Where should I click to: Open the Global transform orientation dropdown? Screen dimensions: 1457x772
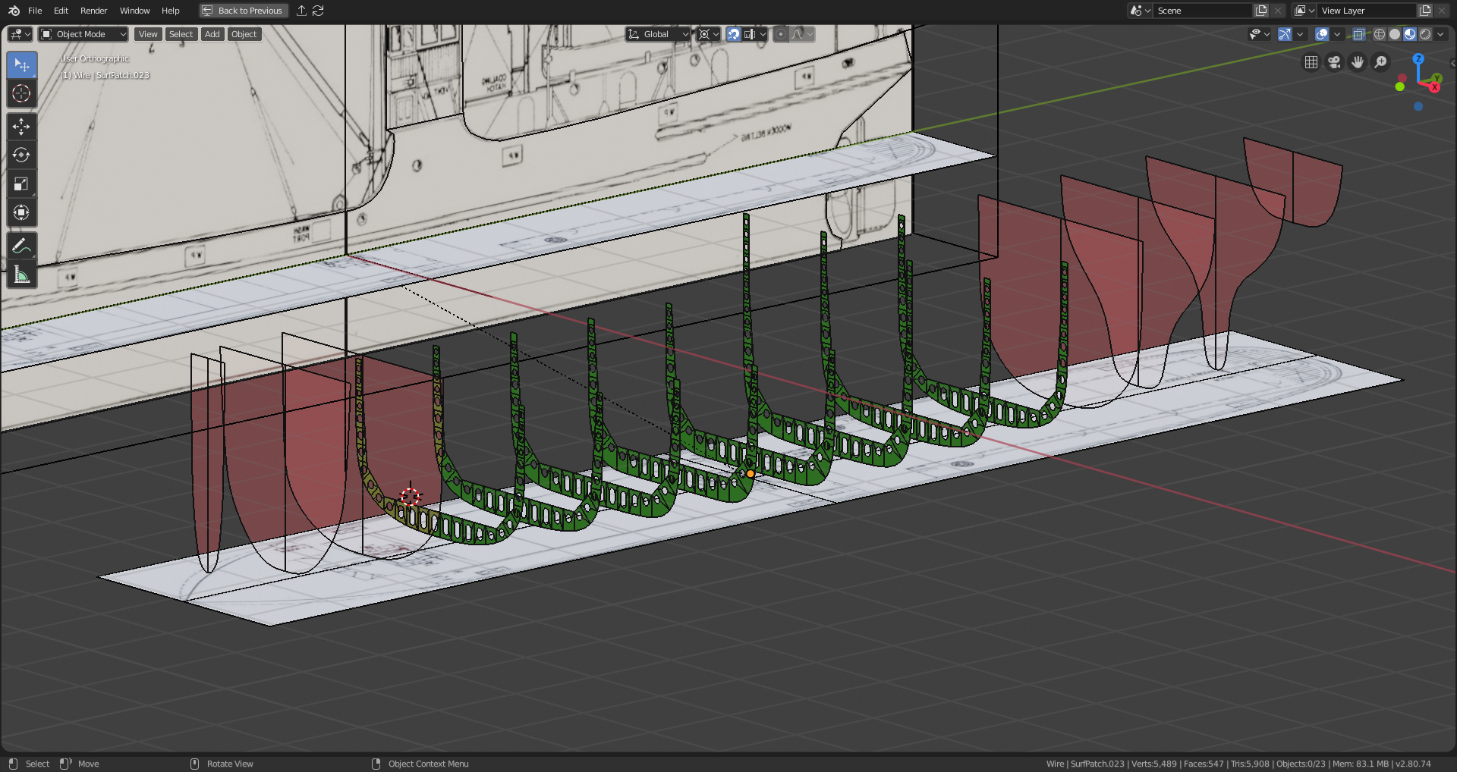(x=657, y=34)
